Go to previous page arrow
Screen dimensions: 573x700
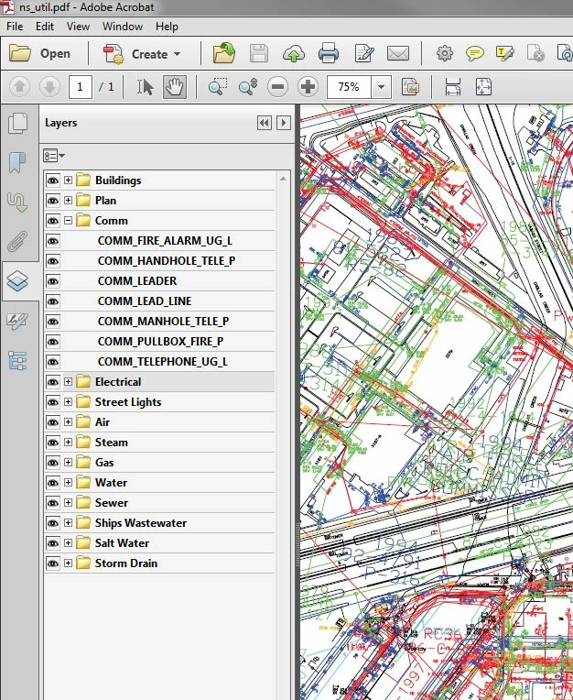[19, 87]
